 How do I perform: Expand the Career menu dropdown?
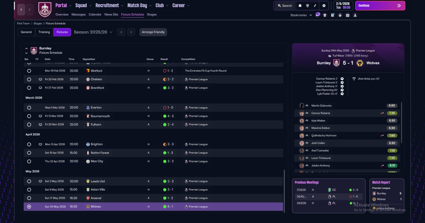(x=188, y=6)
